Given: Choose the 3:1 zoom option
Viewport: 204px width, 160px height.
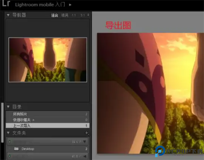Looking at the screenshot, I should point(82,15).
